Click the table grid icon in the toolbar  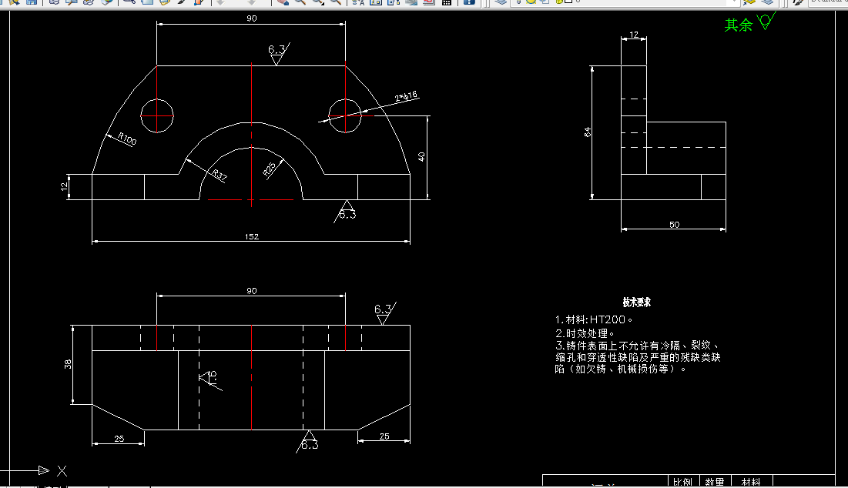point(446,4)
